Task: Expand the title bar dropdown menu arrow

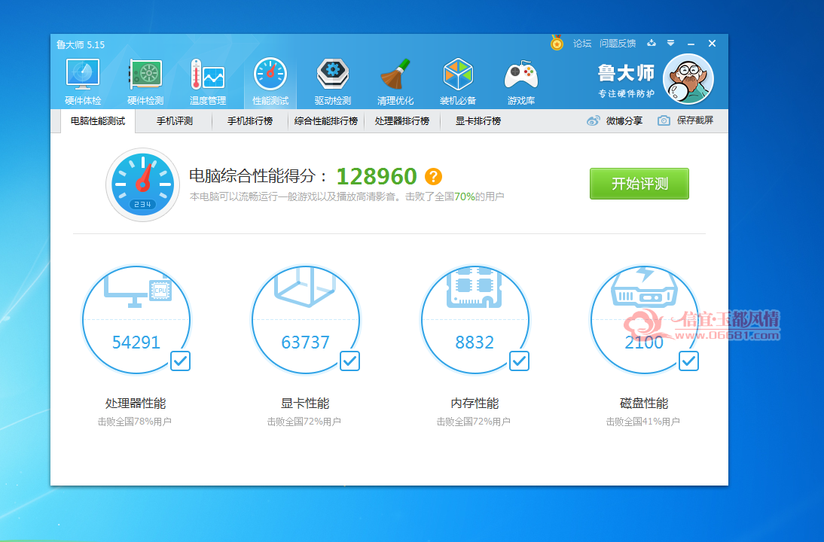Action: coord(670,43)
